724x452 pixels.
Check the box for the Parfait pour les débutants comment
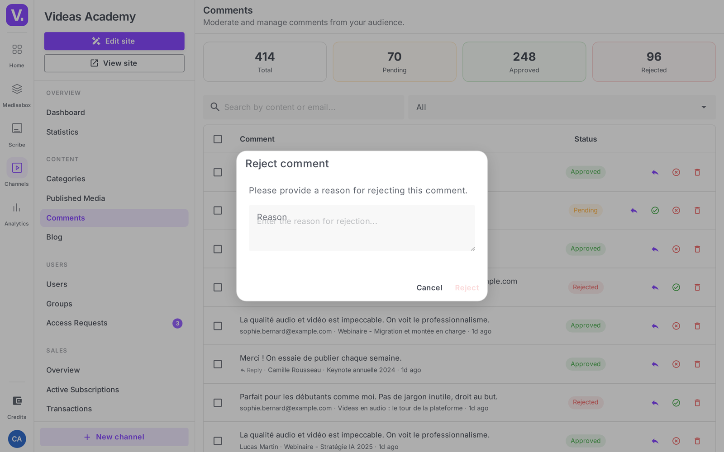[x=218, y=403]
